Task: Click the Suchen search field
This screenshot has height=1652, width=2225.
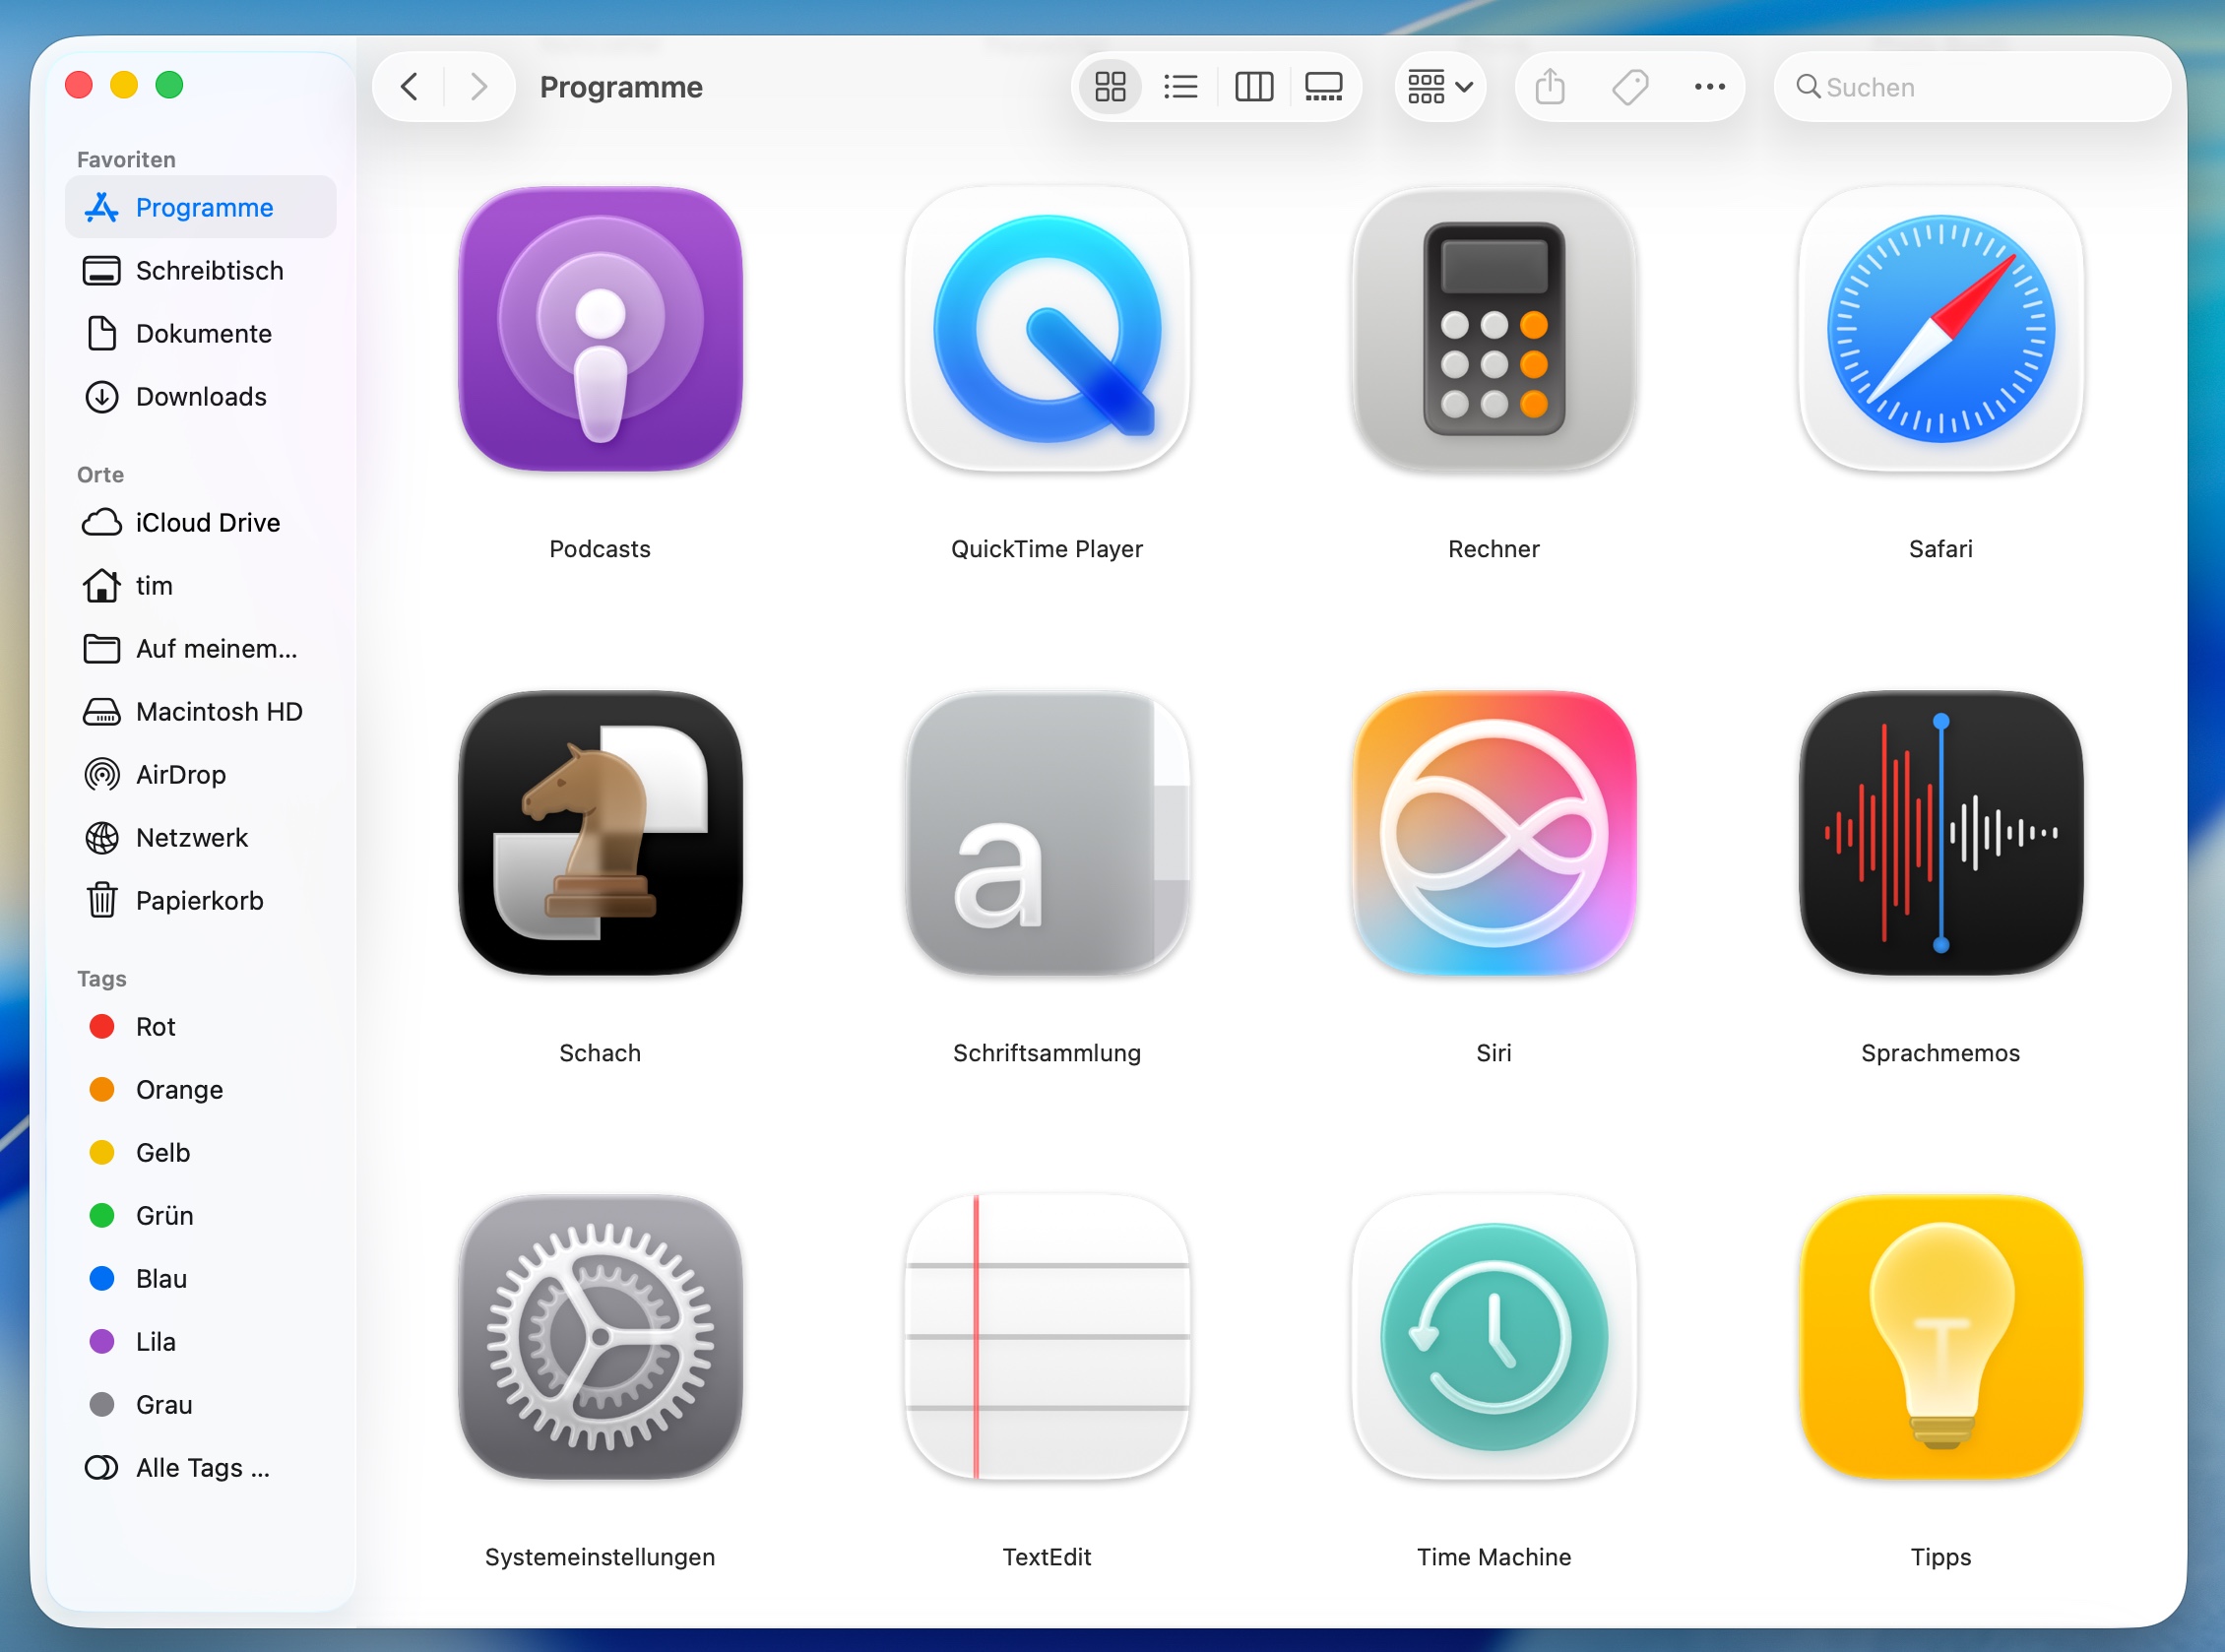Action: click(x=1972, y=87)
